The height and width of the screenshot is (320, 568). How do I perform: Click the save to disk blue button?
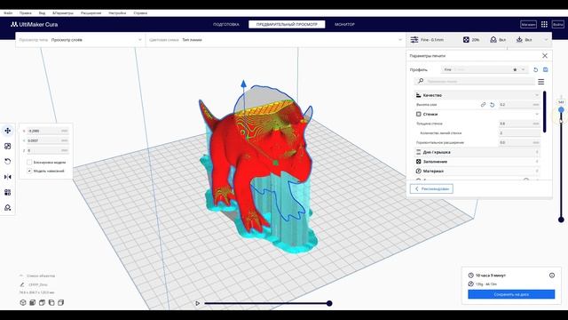(511, 294)
